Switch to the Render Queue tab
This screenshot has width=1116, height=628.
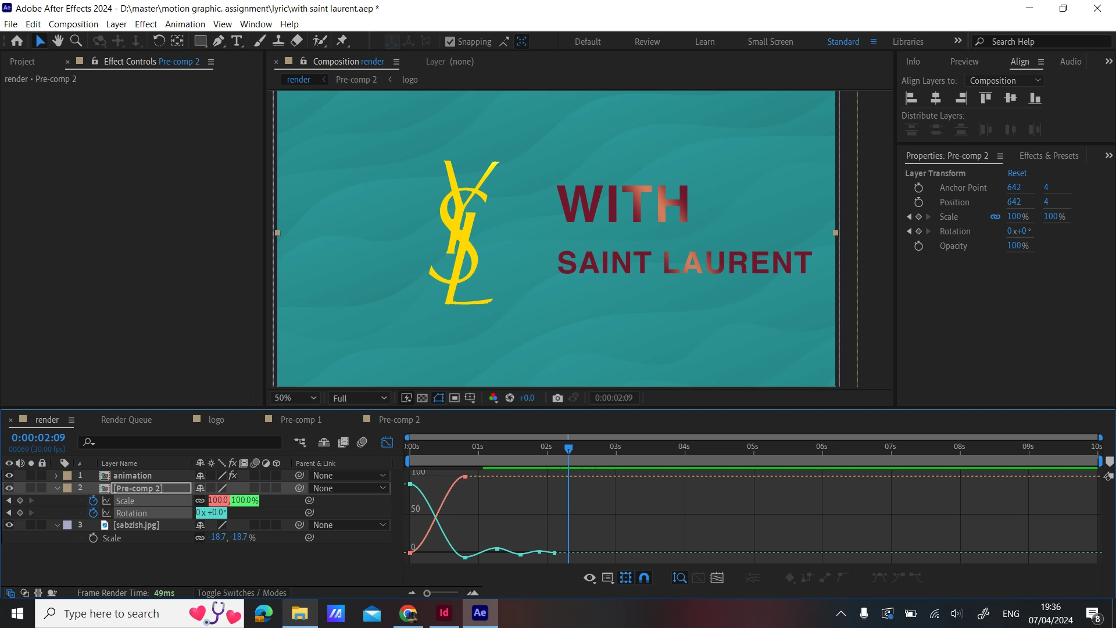[x=126, y=419]
